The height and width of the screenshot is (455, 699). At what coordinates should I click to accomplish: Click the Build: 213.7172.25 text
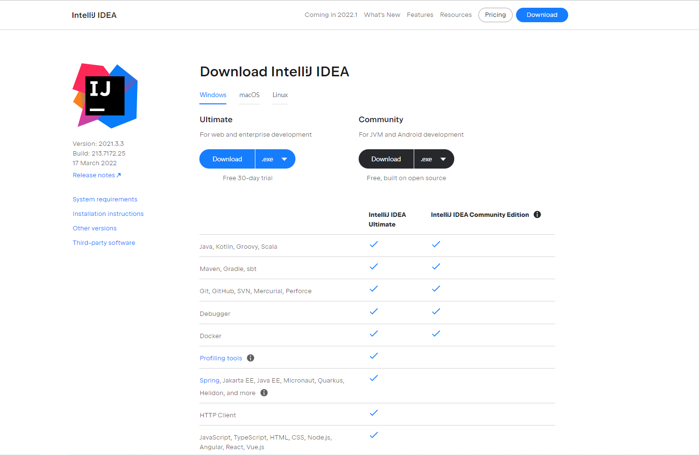pyautogui.click(x=99, y=154)
